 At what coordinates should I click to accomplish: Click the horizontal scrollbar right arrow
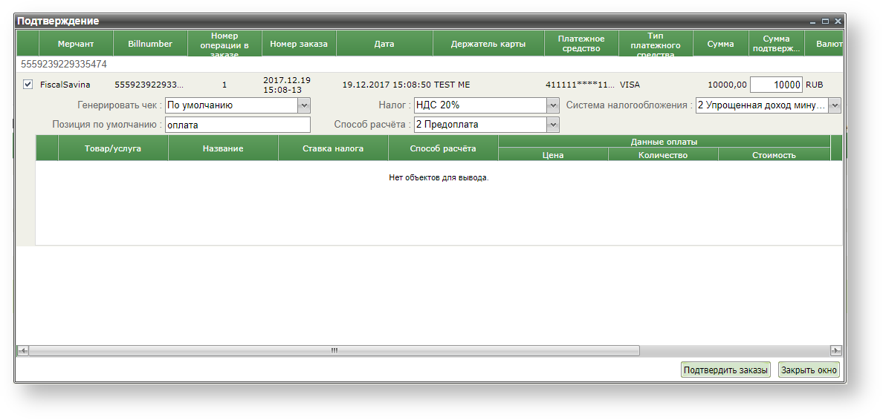836,350
